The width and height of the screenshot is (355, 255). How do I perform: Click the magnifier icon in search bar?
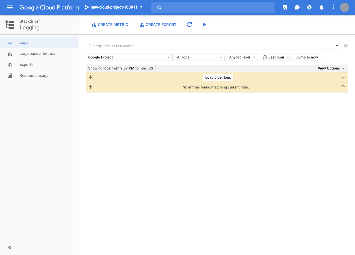(159, 7)
